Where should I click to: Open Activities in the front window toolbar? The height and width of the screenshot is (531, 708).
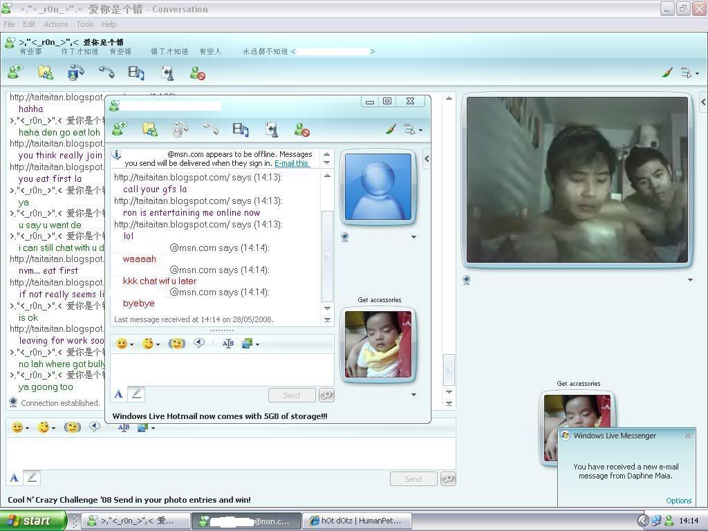pyautogui.click(x=241, y=130)
